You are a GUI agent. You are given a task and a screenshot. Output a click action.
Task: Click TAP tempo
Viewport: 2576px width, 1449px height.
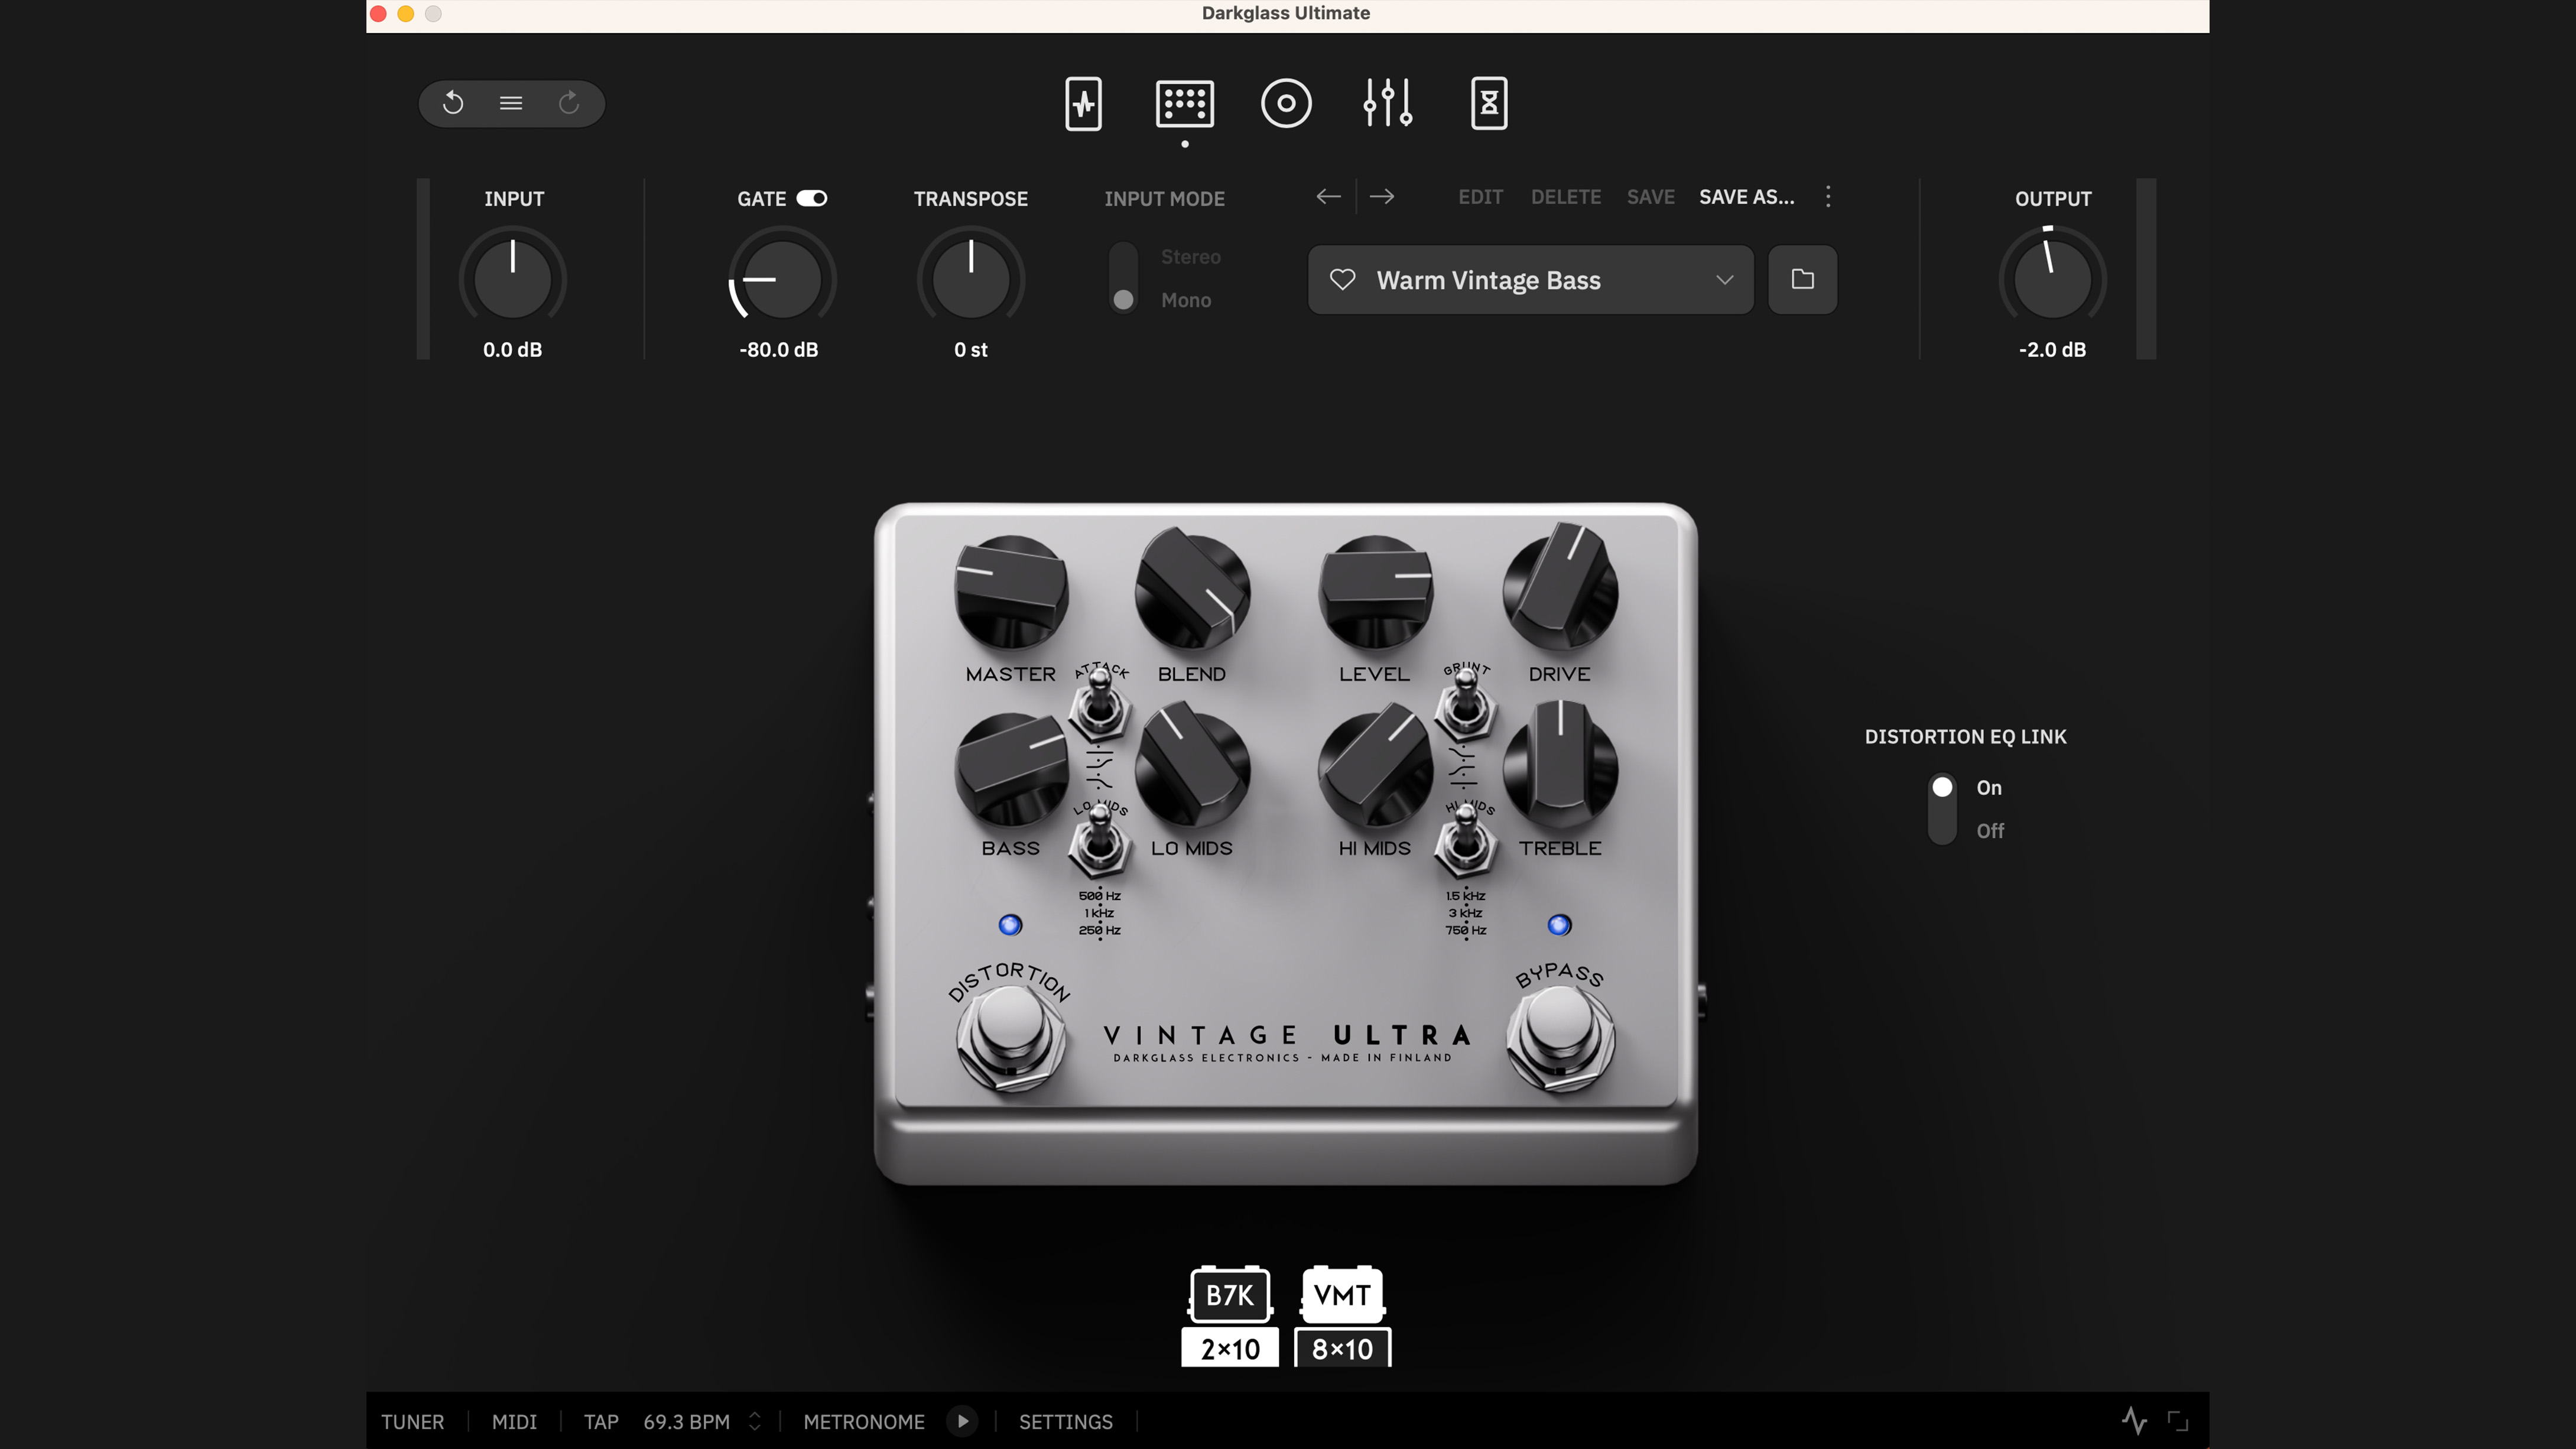coord(601,1422)
